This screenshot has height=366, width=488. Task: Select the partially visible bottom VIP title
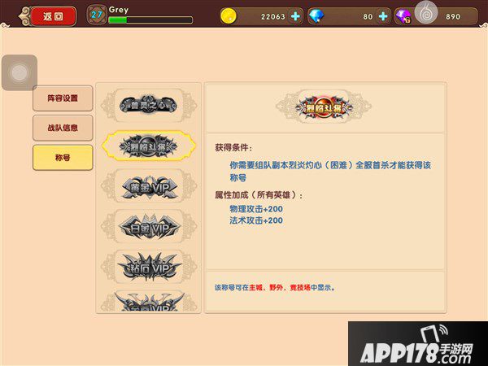click(149, 301)
